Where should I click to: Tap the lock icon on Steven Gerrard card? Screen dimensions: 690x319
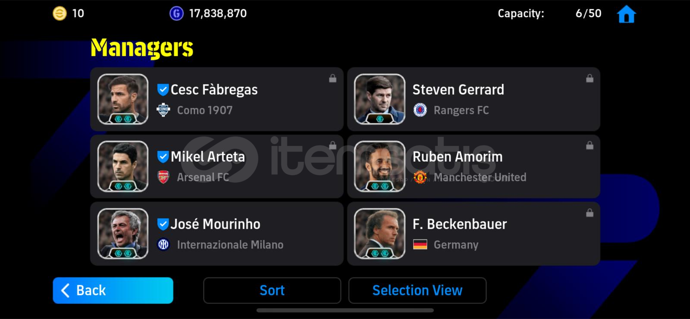[590, 79]
